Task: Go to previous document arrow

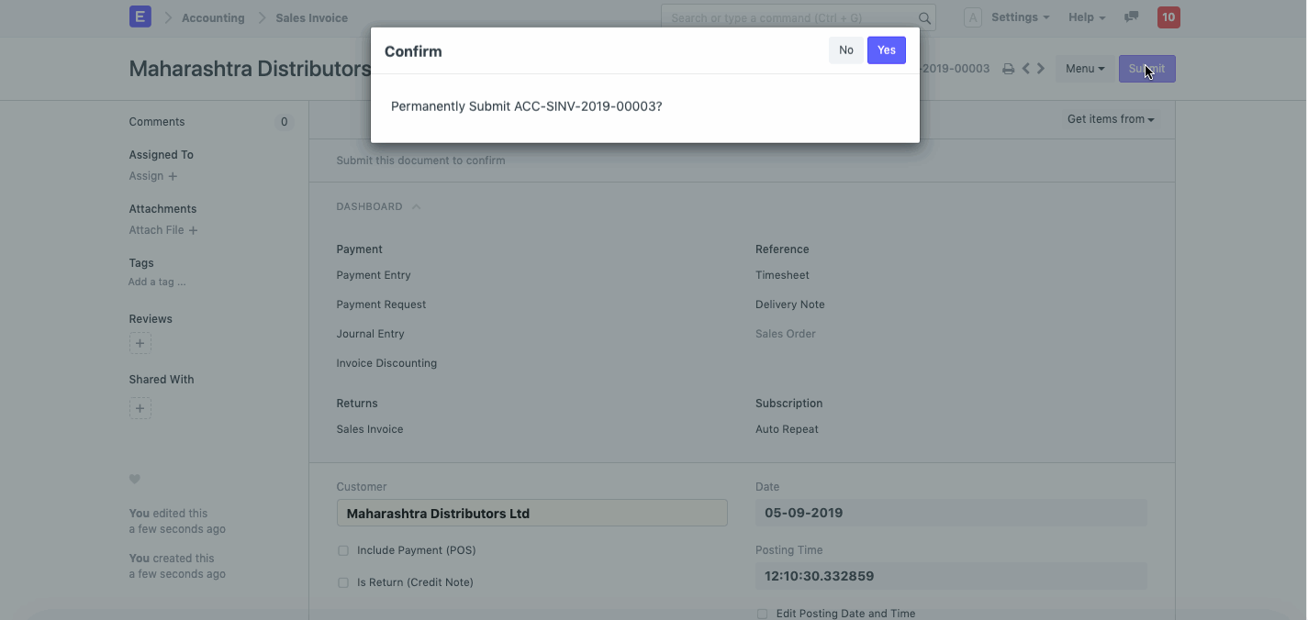Action: (1026, 69)
